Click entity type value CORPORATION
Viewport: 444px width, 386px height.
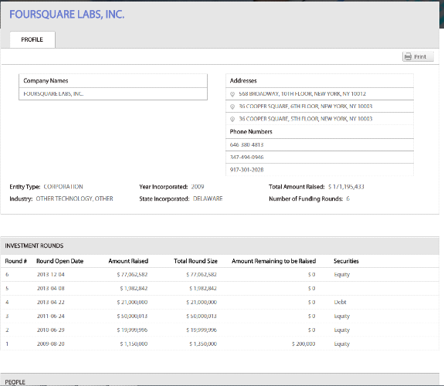coord(63,187)
